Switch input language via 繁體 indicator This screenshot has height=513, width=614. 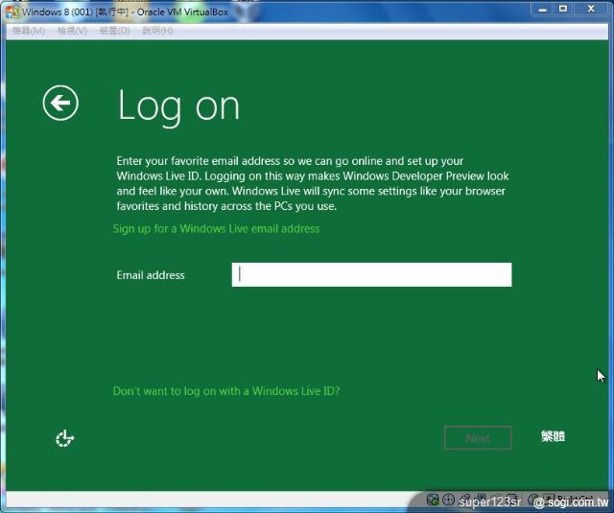pos(553,436)
